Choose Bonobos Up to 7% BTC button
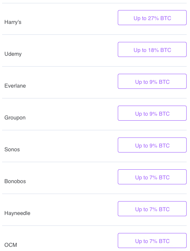The image size is (190, 251). click(x=152, y=177)
